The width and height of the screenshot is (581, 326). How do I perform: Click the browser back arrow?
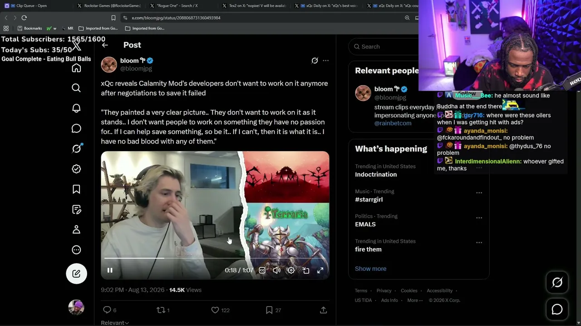click(6, 18)
